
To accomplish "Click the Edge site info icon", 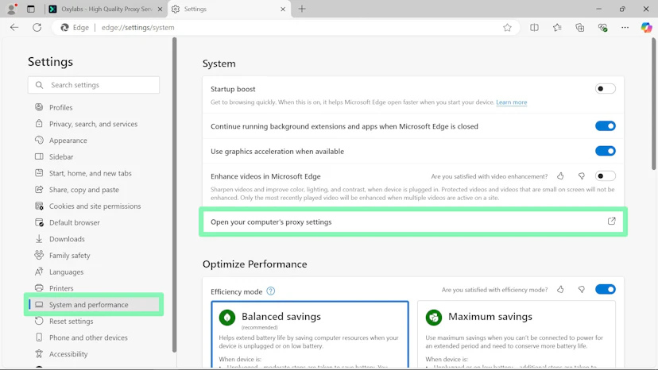I will 75,27.
